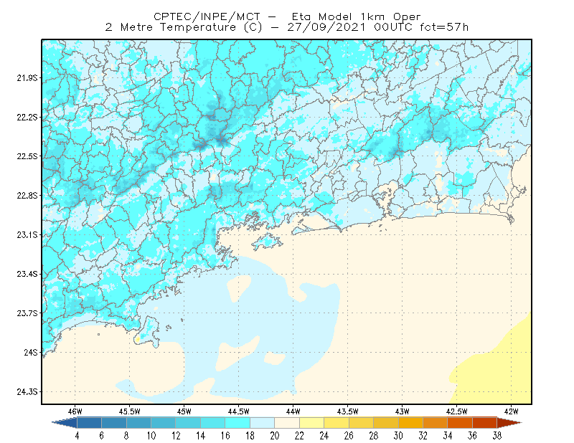Click the 24S latitude axis label
The height and width of the screenshot is (443, 574).
tap(30, 352)
